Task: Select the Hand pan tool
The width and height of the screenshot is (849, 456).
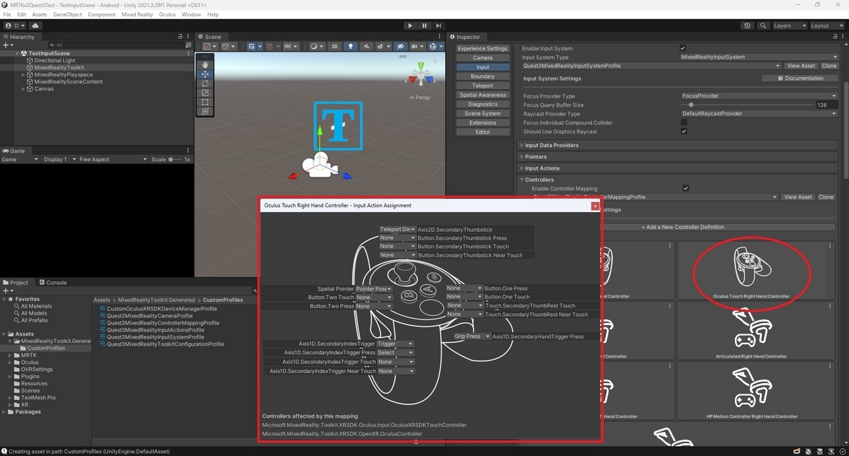Action: click(x=205, y=64)
